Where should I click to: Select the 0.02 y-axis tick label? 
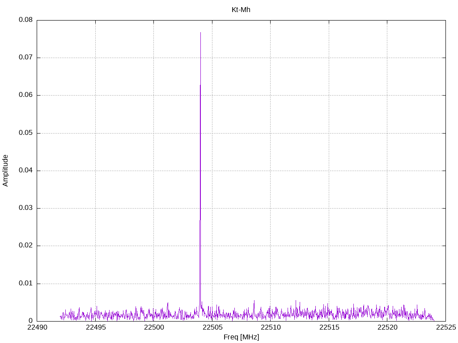(25, 246)
